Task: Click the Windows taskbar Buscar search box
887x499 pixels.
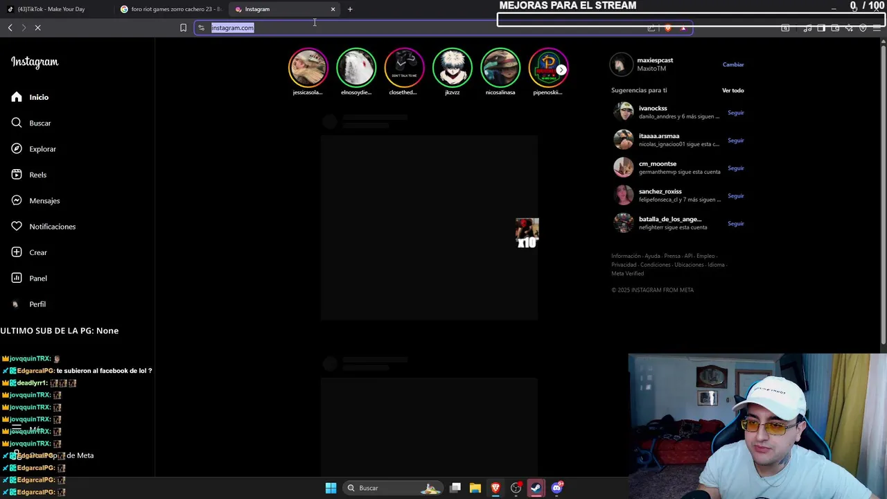Action: pos(392,488)
